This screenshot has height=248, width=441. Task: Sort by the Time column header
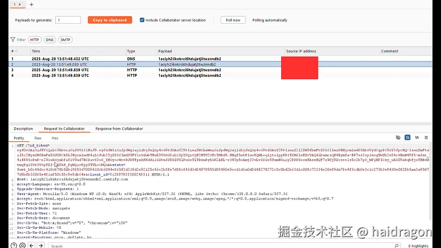click(x=78, y=51)
